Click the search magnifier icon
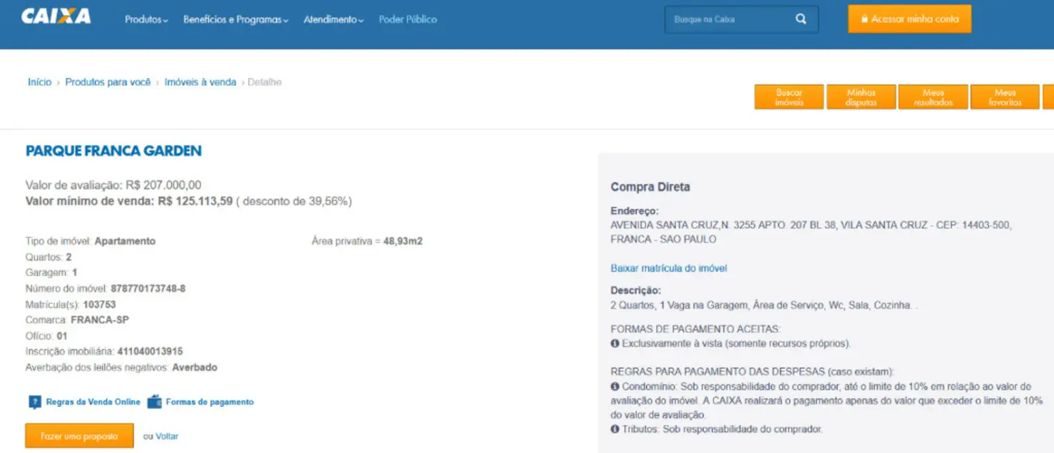The image size is (1054, 453). [x=801, y=20]
